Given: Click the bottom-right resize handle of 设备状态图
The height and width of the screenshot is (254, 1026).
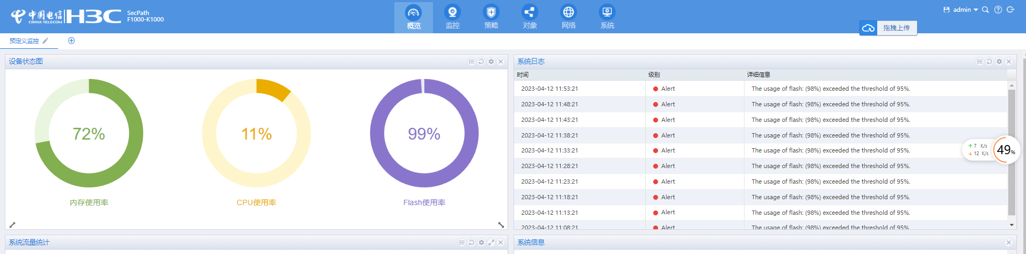Looking at the screenshot, I should 501,224.
